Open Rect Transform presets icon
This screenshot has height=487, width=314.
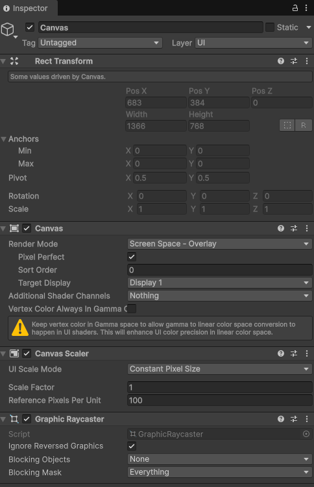pos(294,61)
